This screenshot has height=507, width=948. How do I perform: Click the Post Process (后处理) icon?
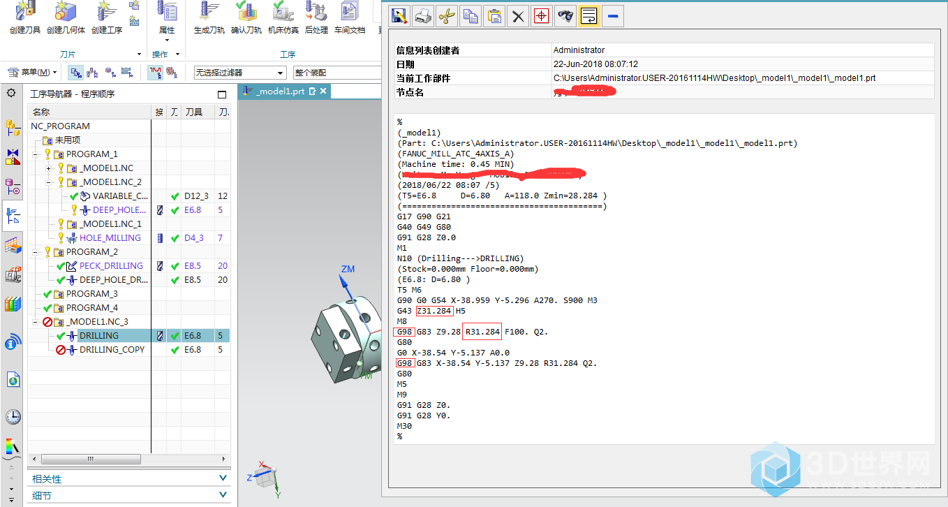(316, 10)
